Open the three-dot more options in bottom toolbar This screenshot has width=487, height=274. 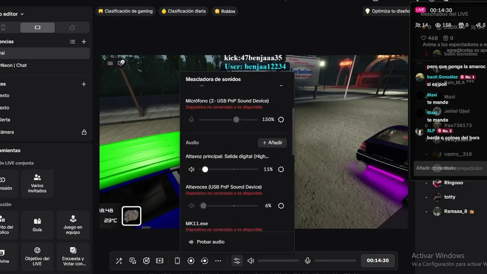coord(218,261)
